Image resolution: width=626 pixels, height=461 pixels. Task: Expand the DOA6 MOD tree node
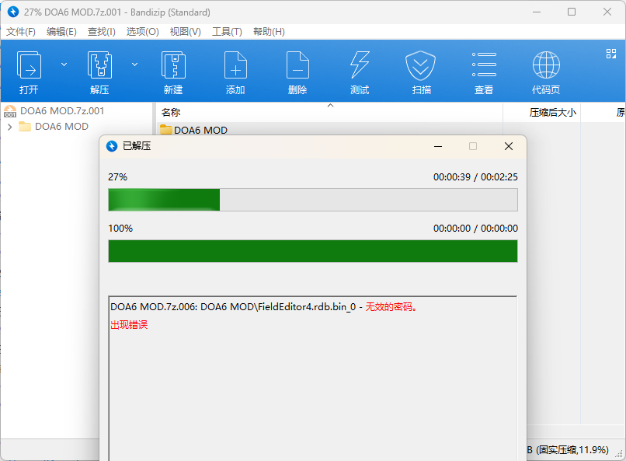tap(9, 127)
